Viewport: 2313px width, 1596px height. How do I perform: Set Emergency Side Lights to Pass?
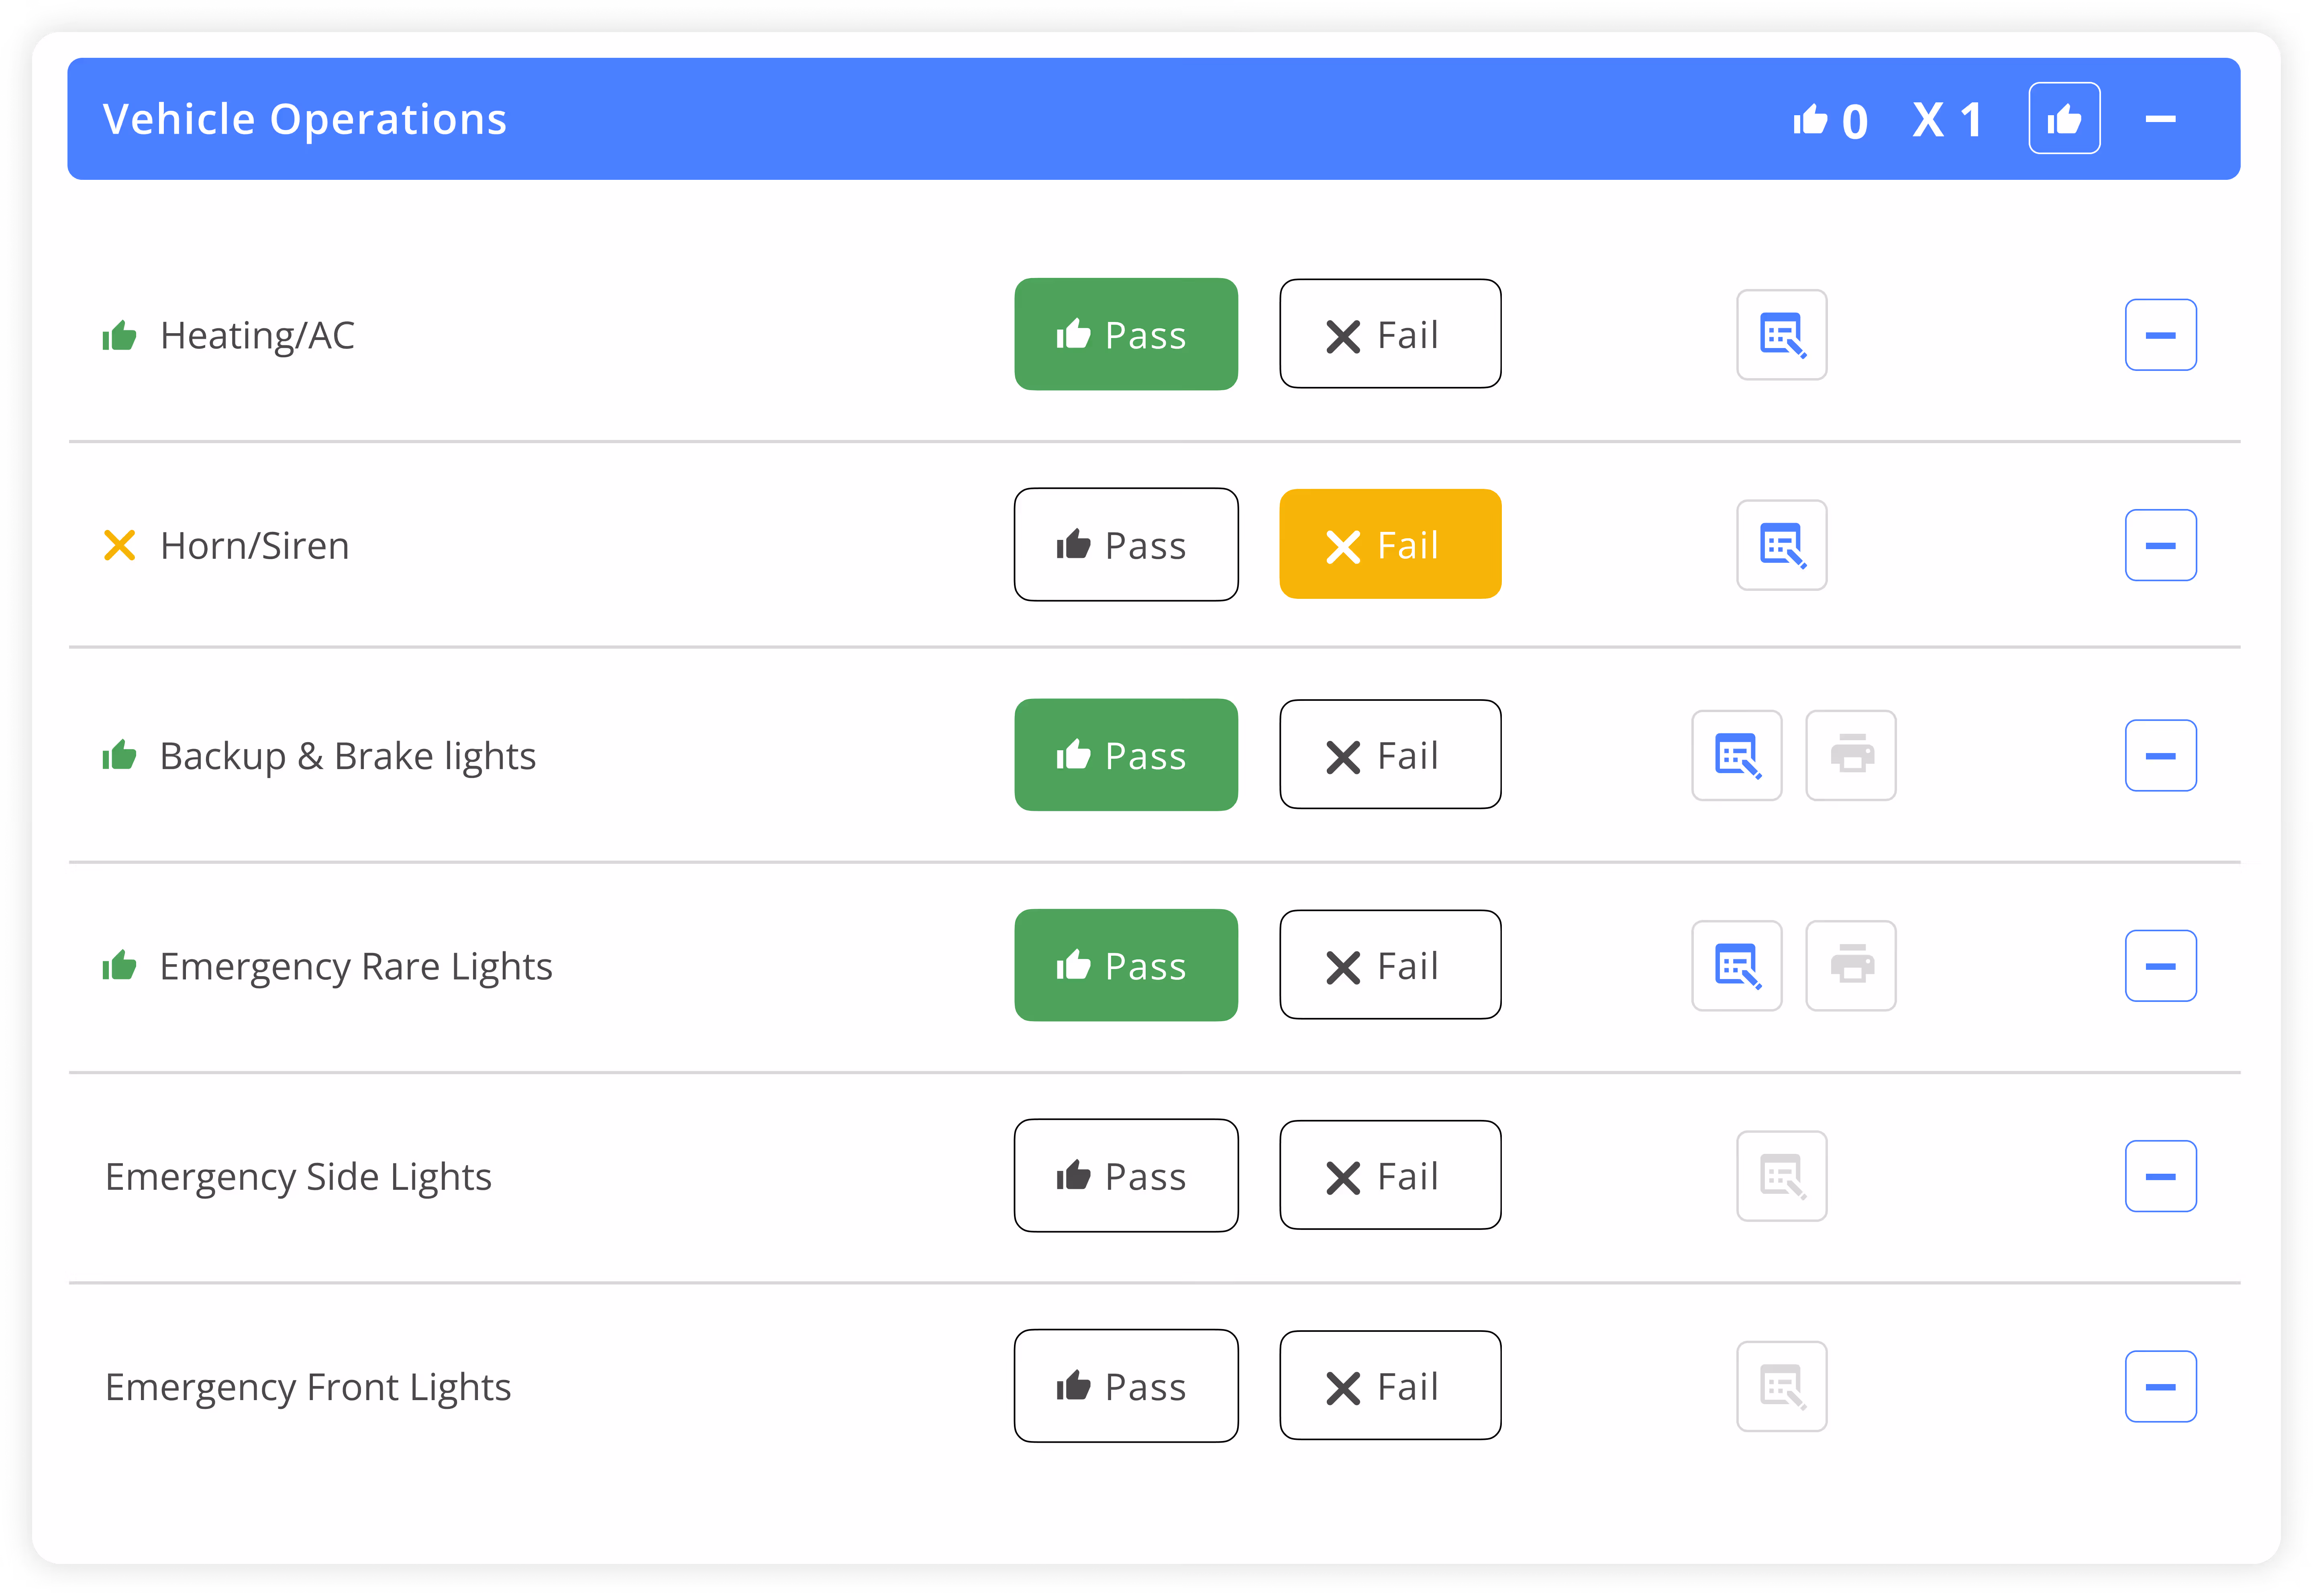click(1126, 1176)
